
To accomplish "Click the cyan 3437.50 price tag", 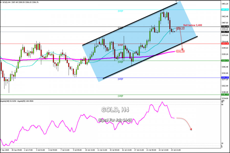I will click(225, 9).
